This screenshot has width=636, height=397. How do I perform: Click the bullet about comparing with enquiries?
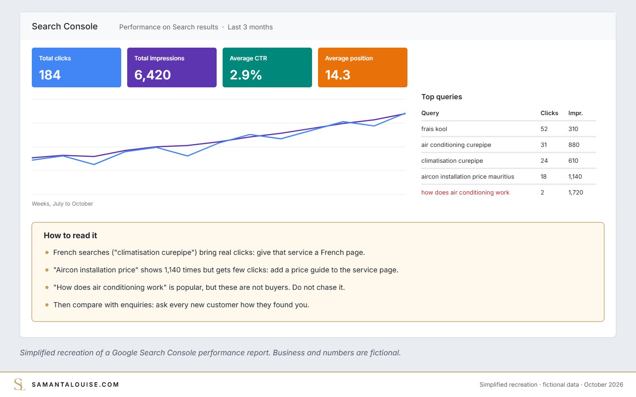point(181,305)
